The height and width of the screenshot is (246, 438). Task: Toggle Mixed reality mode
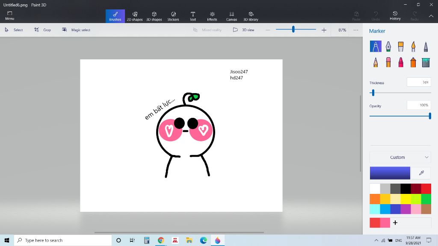tap(207, 30)
